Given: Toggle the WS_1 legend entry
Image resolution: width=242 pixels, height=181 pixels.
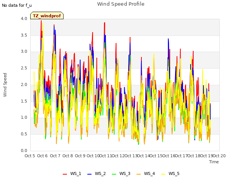Looking at the screenshot, I should [72, 173].
